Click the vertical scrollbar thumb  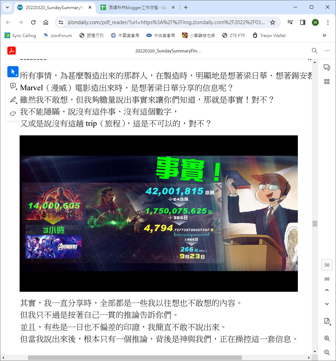coord(315,224)
